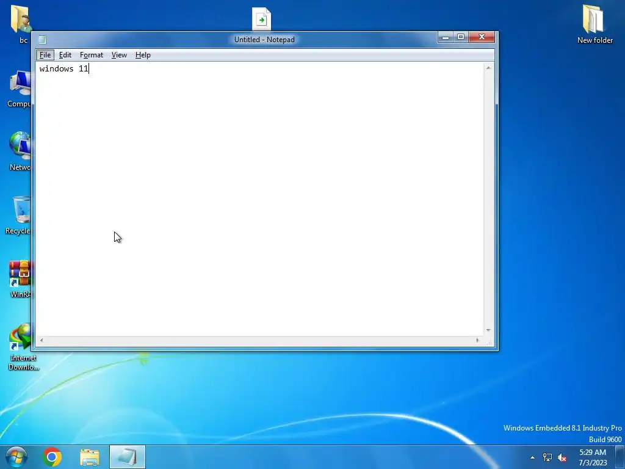625x469 pixels.
Task: Select the Notepad taskbar button
Action: [127, 457]
